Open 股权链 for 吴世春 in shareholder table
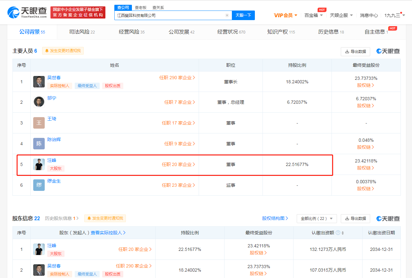This screenshot has height=278, width=412. point(258,274)
